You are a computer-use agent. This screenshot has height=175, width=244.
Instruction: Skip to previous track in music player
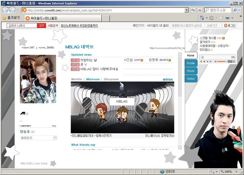(x=207, y=62)
